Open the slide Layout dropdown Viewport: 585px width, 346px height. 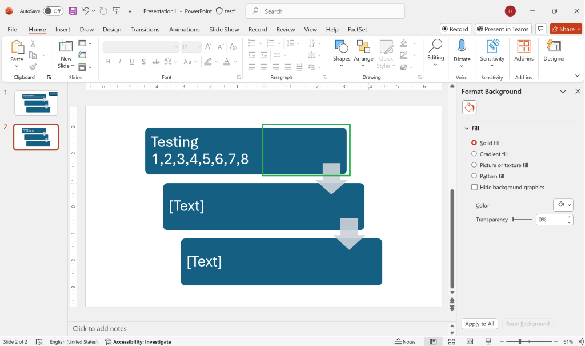click(85, 43)
